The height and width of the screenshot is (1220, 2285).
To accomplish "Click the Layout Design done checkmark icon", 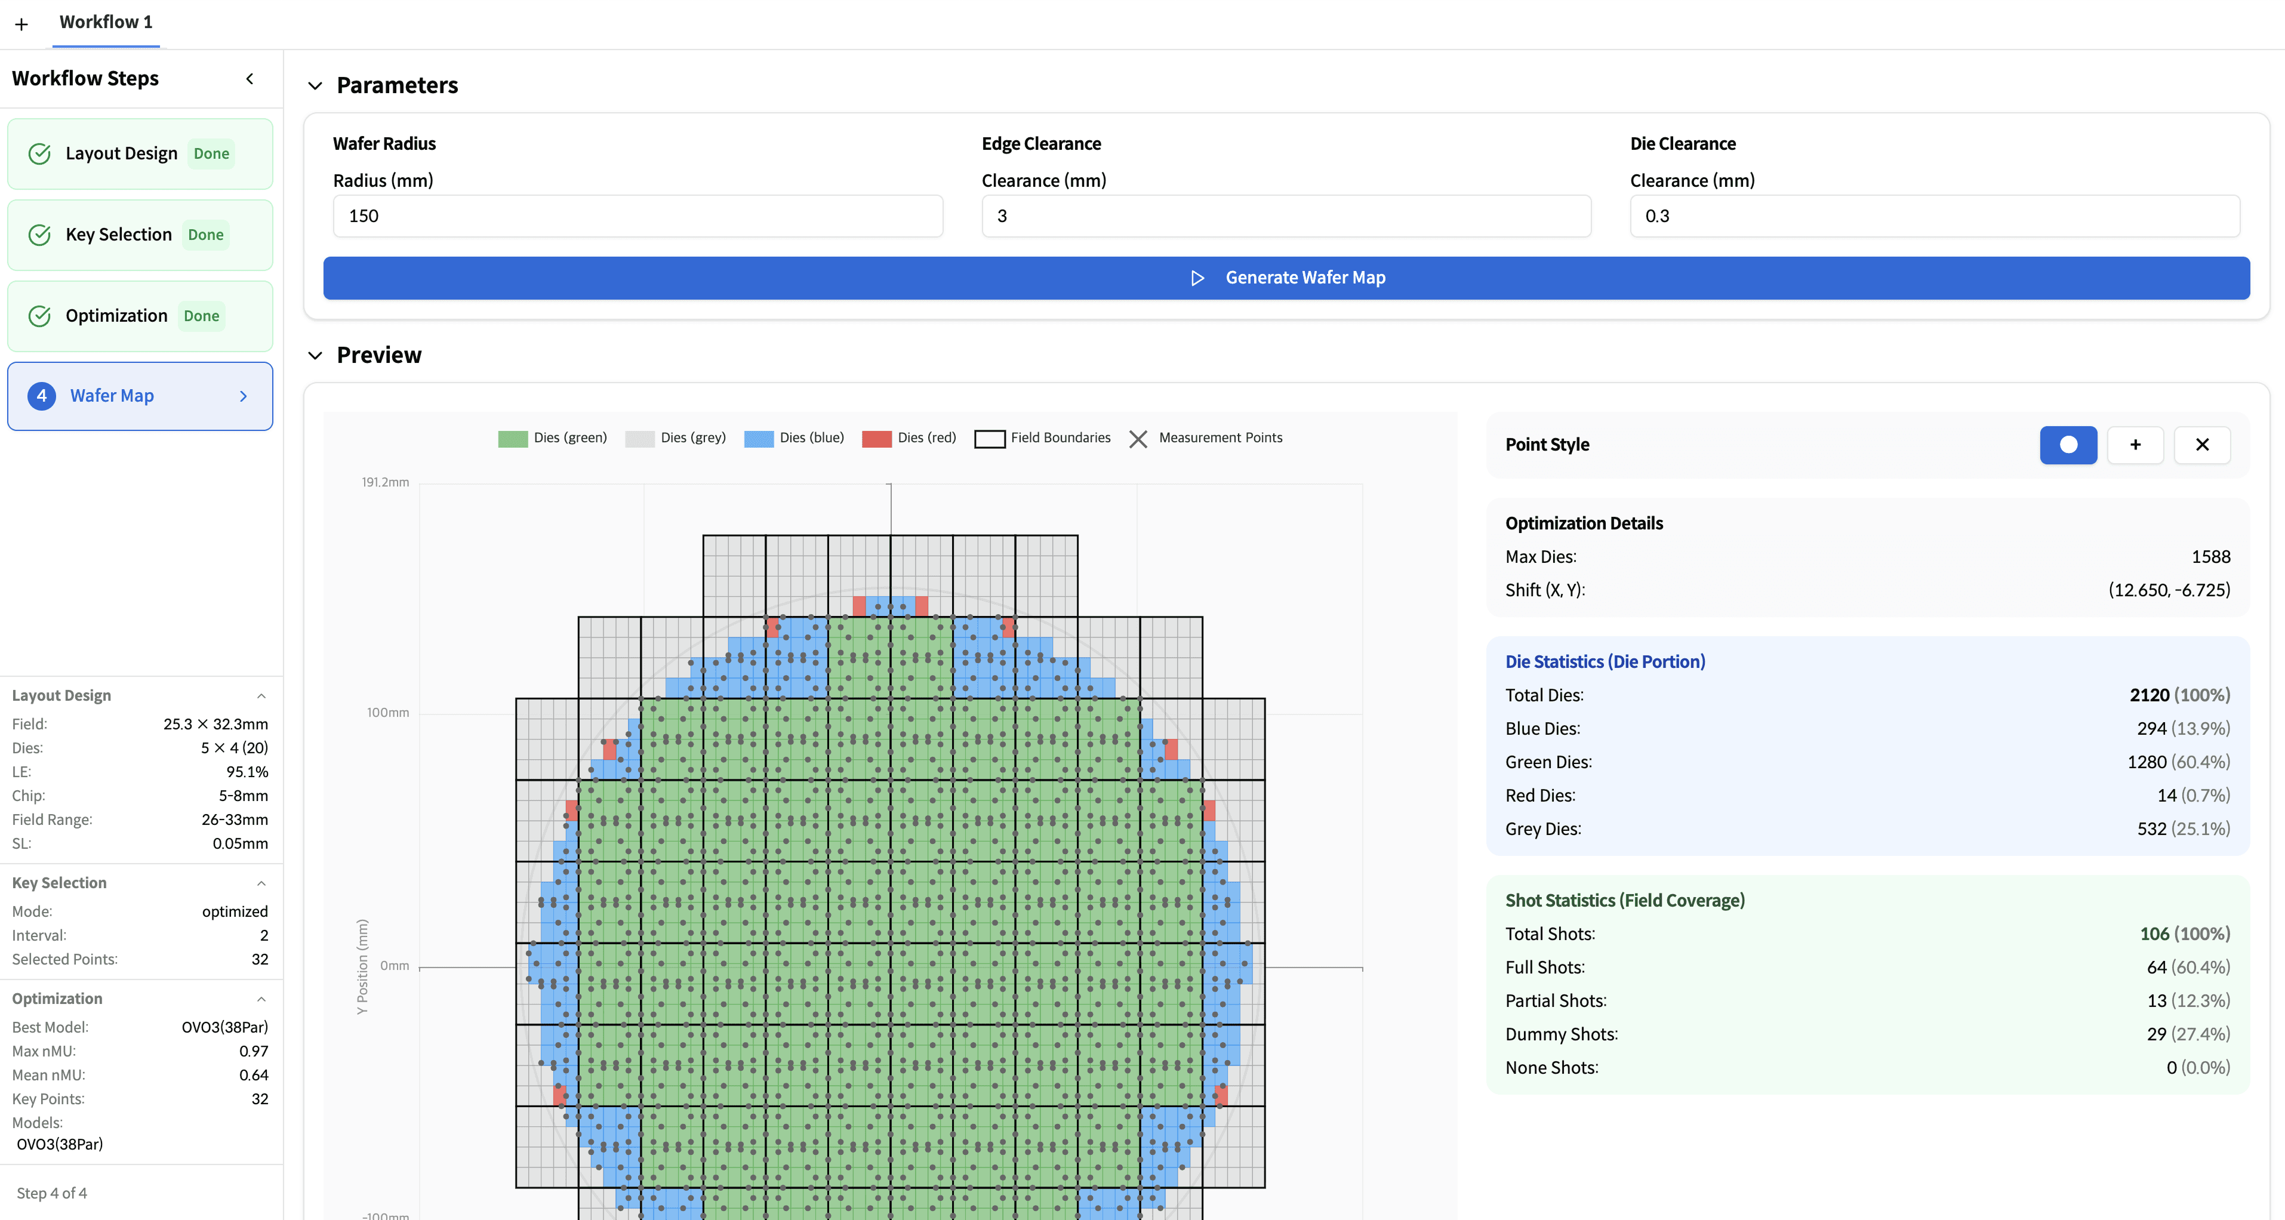I will pos(40,153).
